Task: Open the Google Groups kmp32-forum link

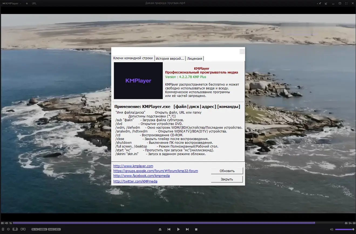Action: 156,171
